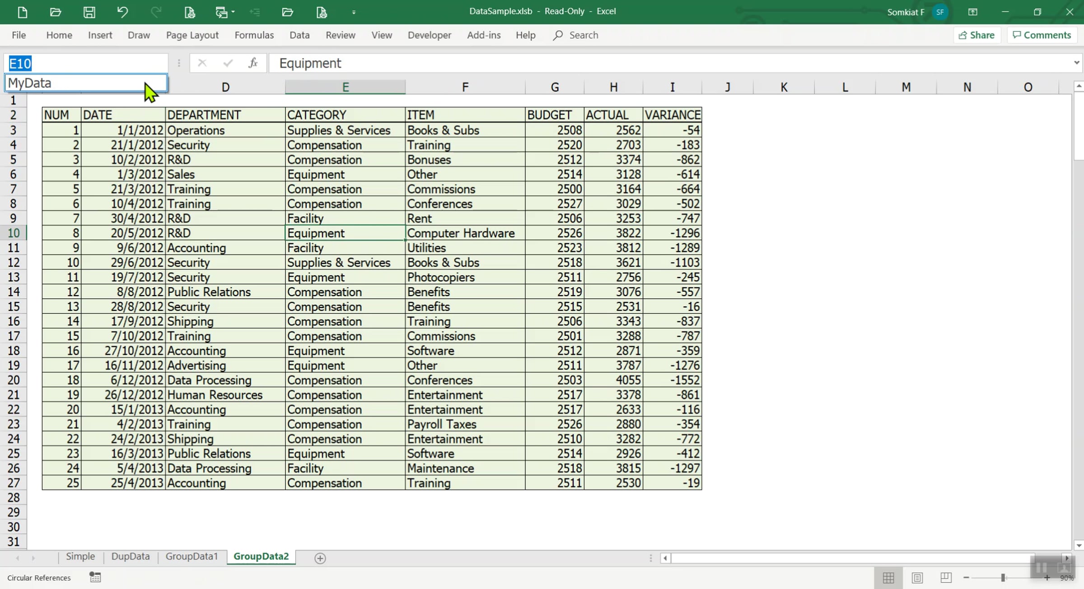Viewport: 1084px width, 589px height.
Task: Open the Formulas ribbon tab
Action: pyautogui.click(x=254, y=35)
